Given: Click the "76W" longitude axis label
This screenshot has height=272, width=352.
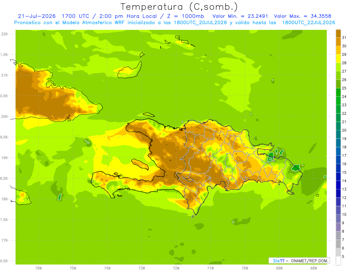Looking at the screenshot, I should [x=38, y=268].
